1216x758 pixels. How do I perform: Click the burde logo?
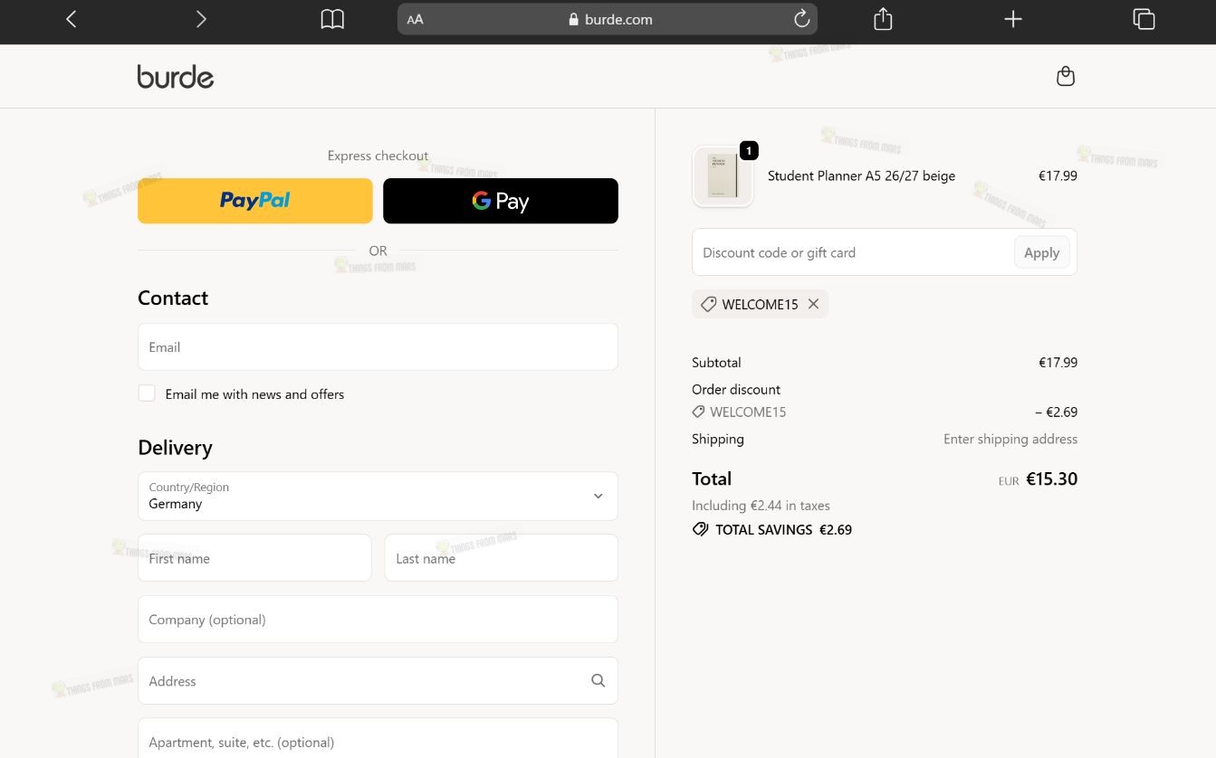(176, 77)
